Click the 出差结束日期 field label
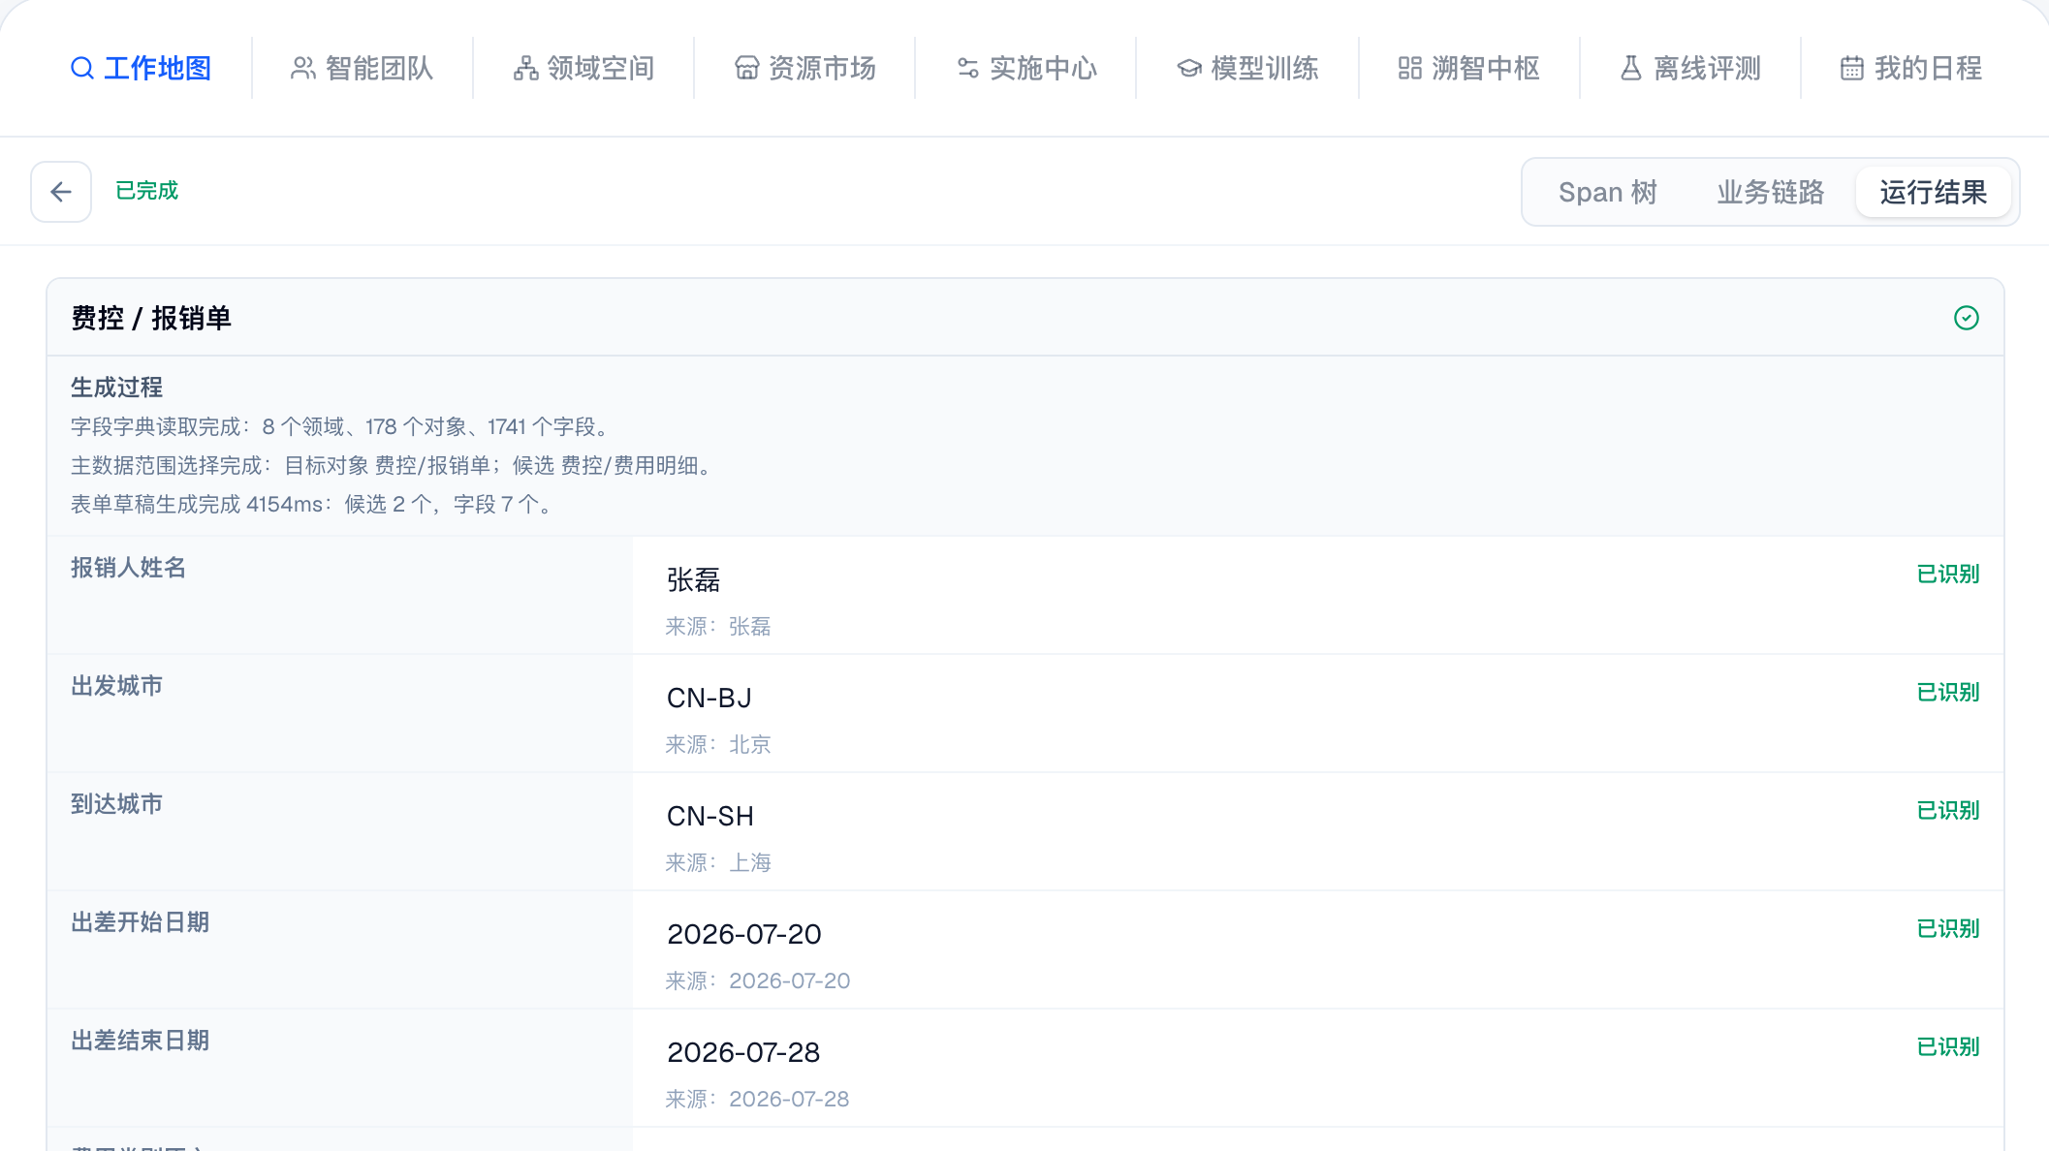Image resolution: width=2049 pixels, height=1151 pixels. [x=140, y=1041]
